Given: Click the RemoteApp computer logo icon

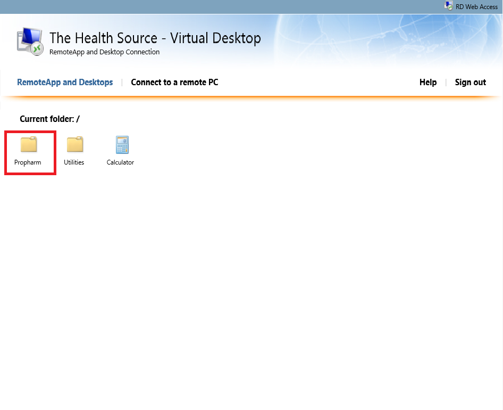Looking at the screenshot, I should [30, 42].
